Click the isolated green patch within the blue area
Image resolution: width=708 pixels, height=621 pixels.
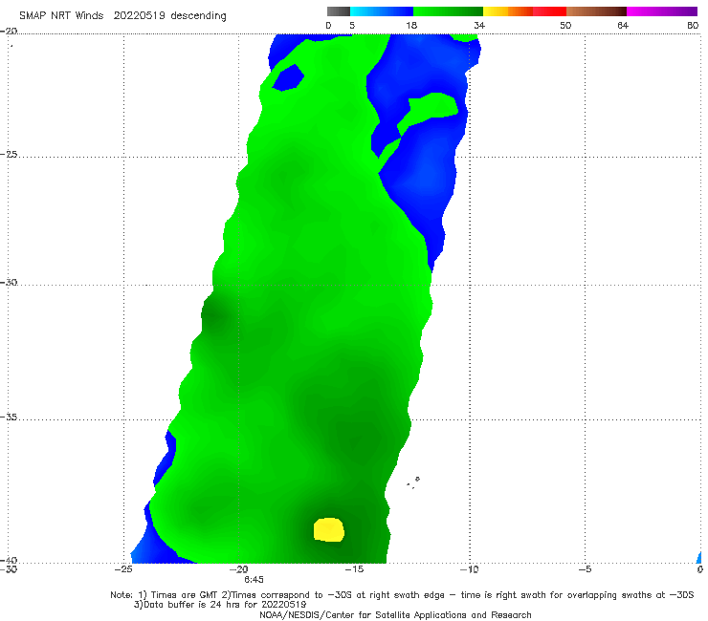coord(429,112)
